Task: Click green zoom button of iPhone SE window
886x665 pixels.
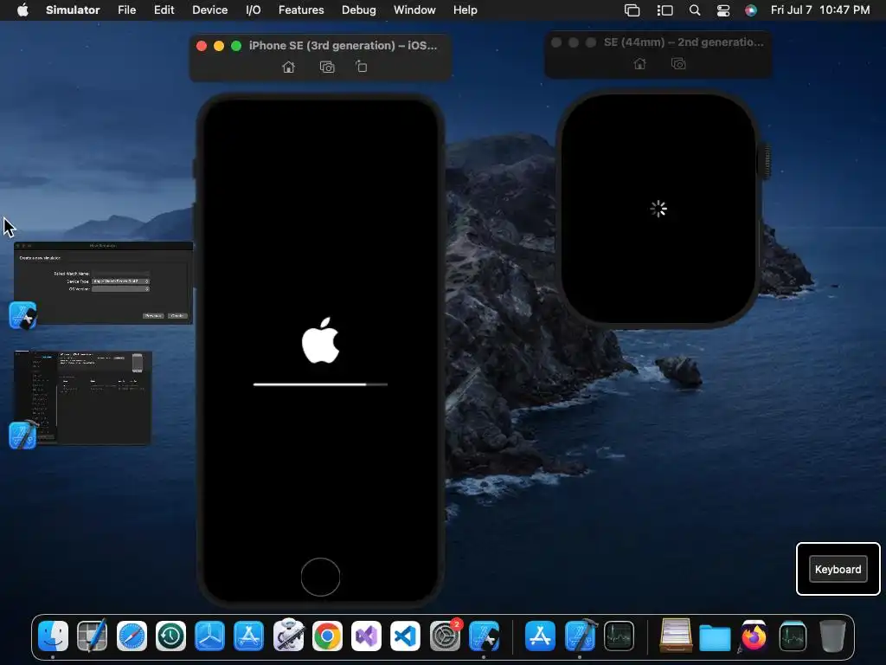Action: point(236,46)
